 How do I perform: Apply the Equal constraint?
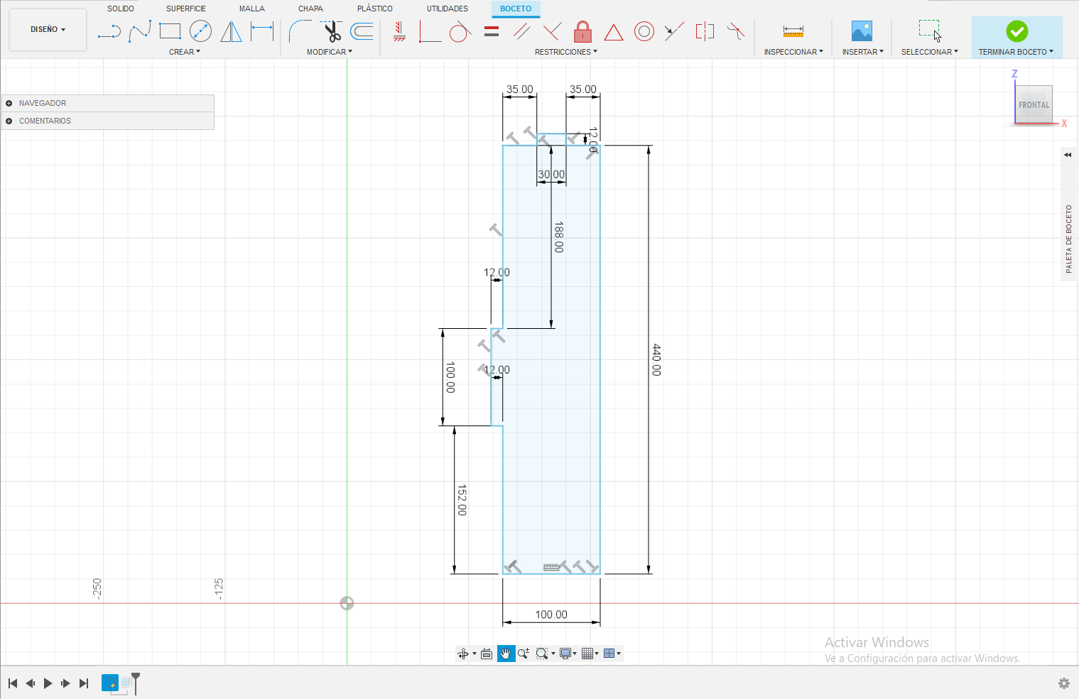point(492,31)
